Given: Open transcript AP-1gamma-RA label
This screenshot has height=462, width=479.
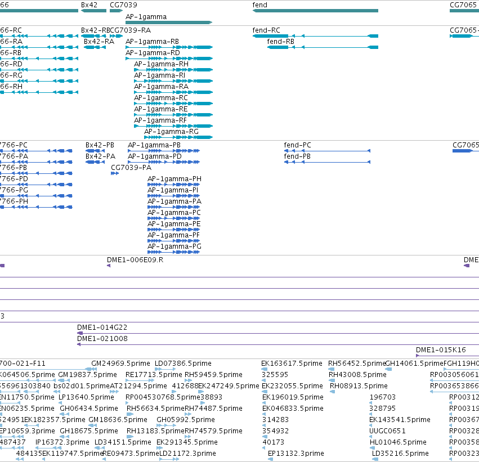Looking at the screenshot, I should pyautogui.click(x=162, y=87).
